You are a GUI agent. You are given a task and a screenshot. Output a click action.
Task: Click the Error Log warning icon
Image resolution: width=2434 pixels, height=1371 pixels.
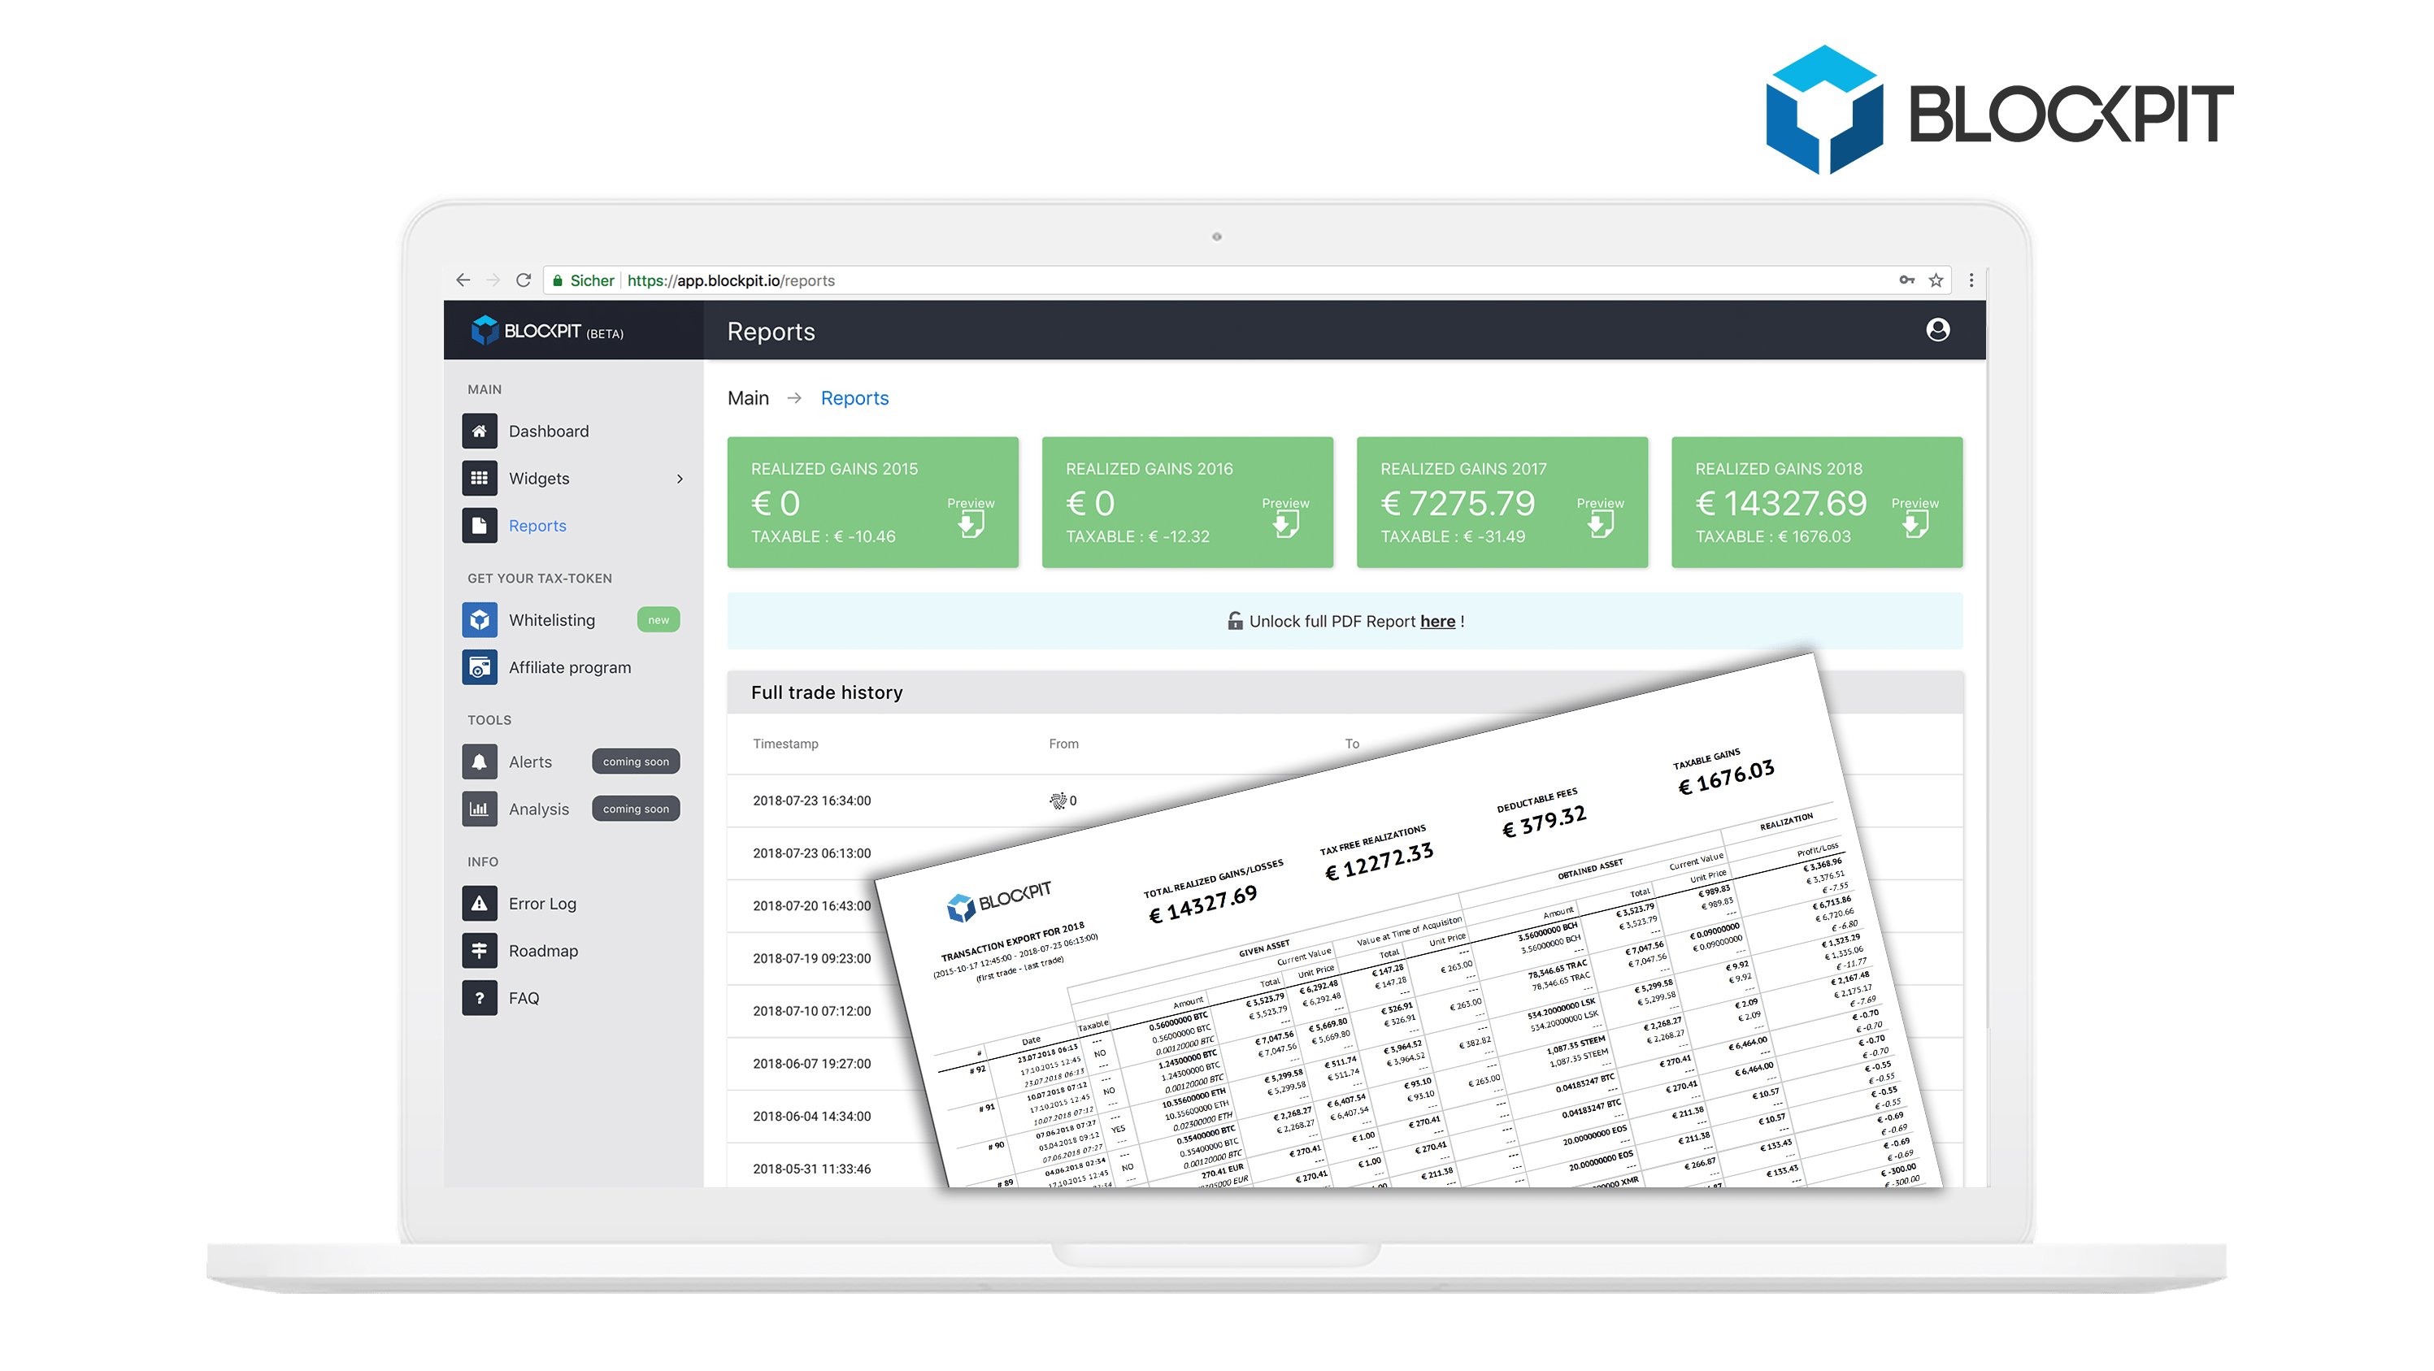point(479,903)
